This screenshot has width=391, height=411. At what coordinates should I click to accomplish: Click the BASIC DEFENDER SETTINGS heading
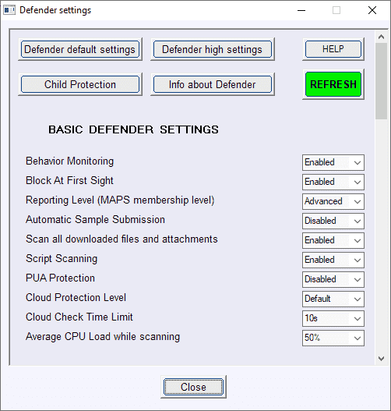pyautogui.click(x=133, y=129)
